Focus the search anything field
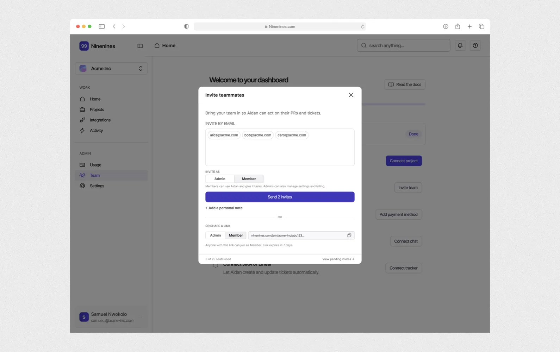 pos(403,45)
